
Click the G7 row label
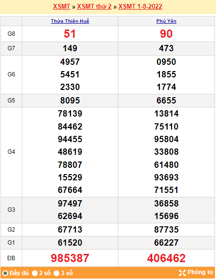pos(11,48)
